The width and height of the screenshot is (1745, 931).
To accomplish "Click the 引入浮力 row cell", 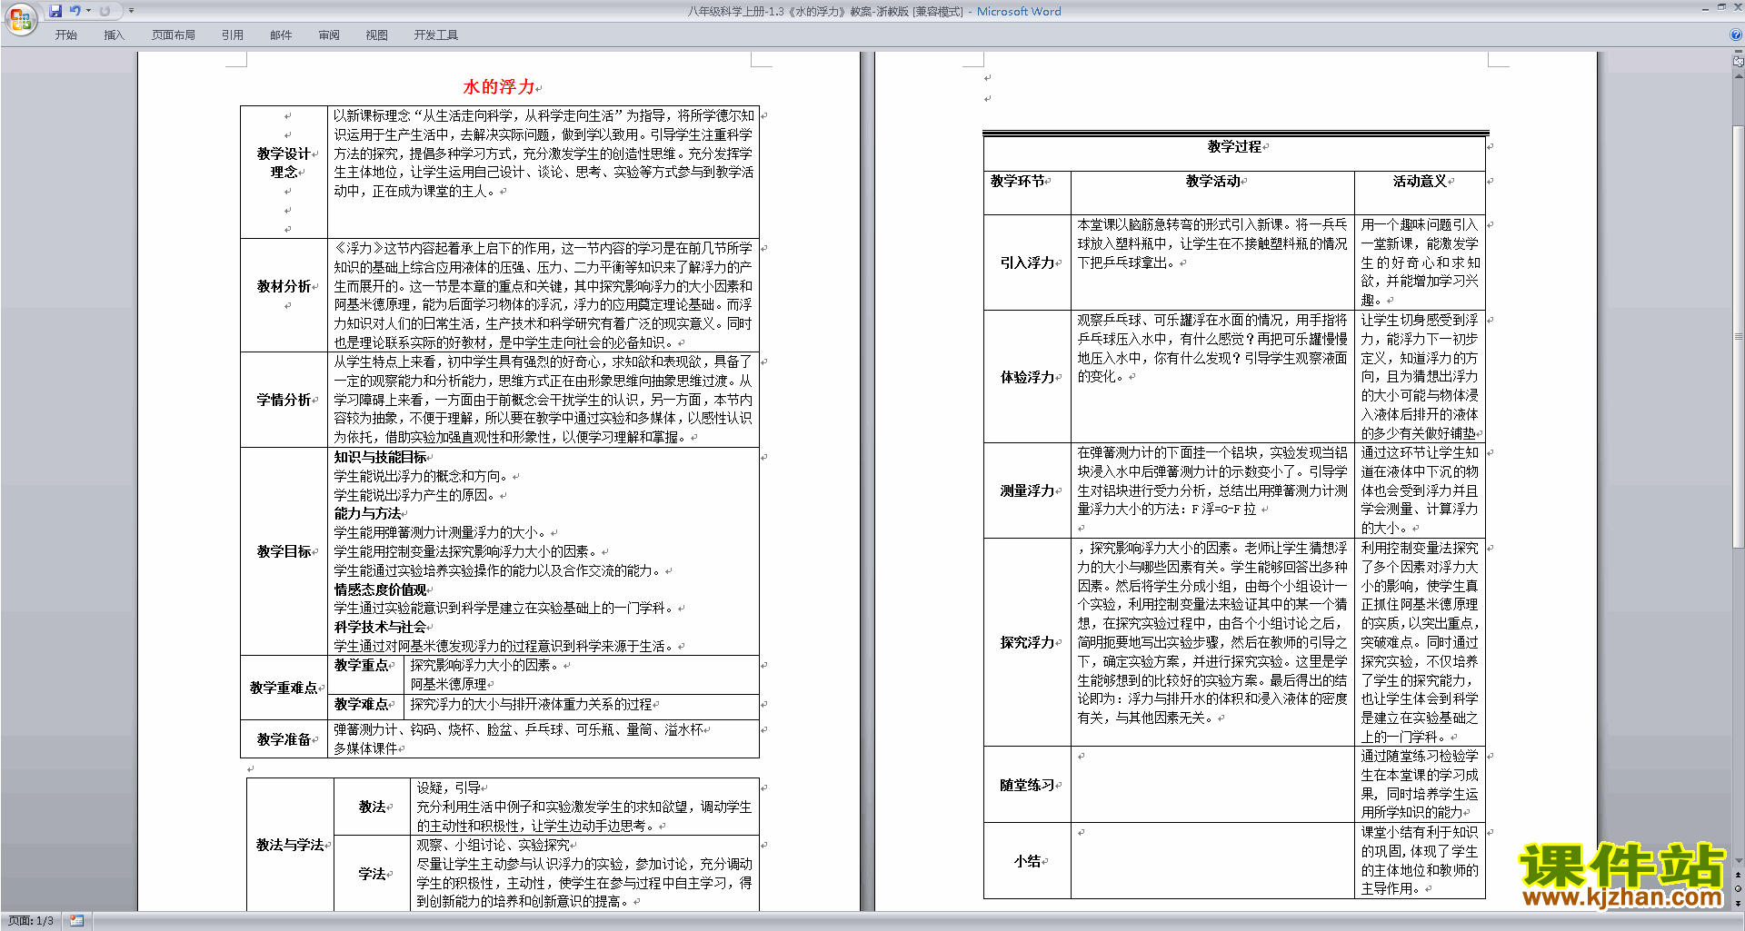I will (1027, 262).
